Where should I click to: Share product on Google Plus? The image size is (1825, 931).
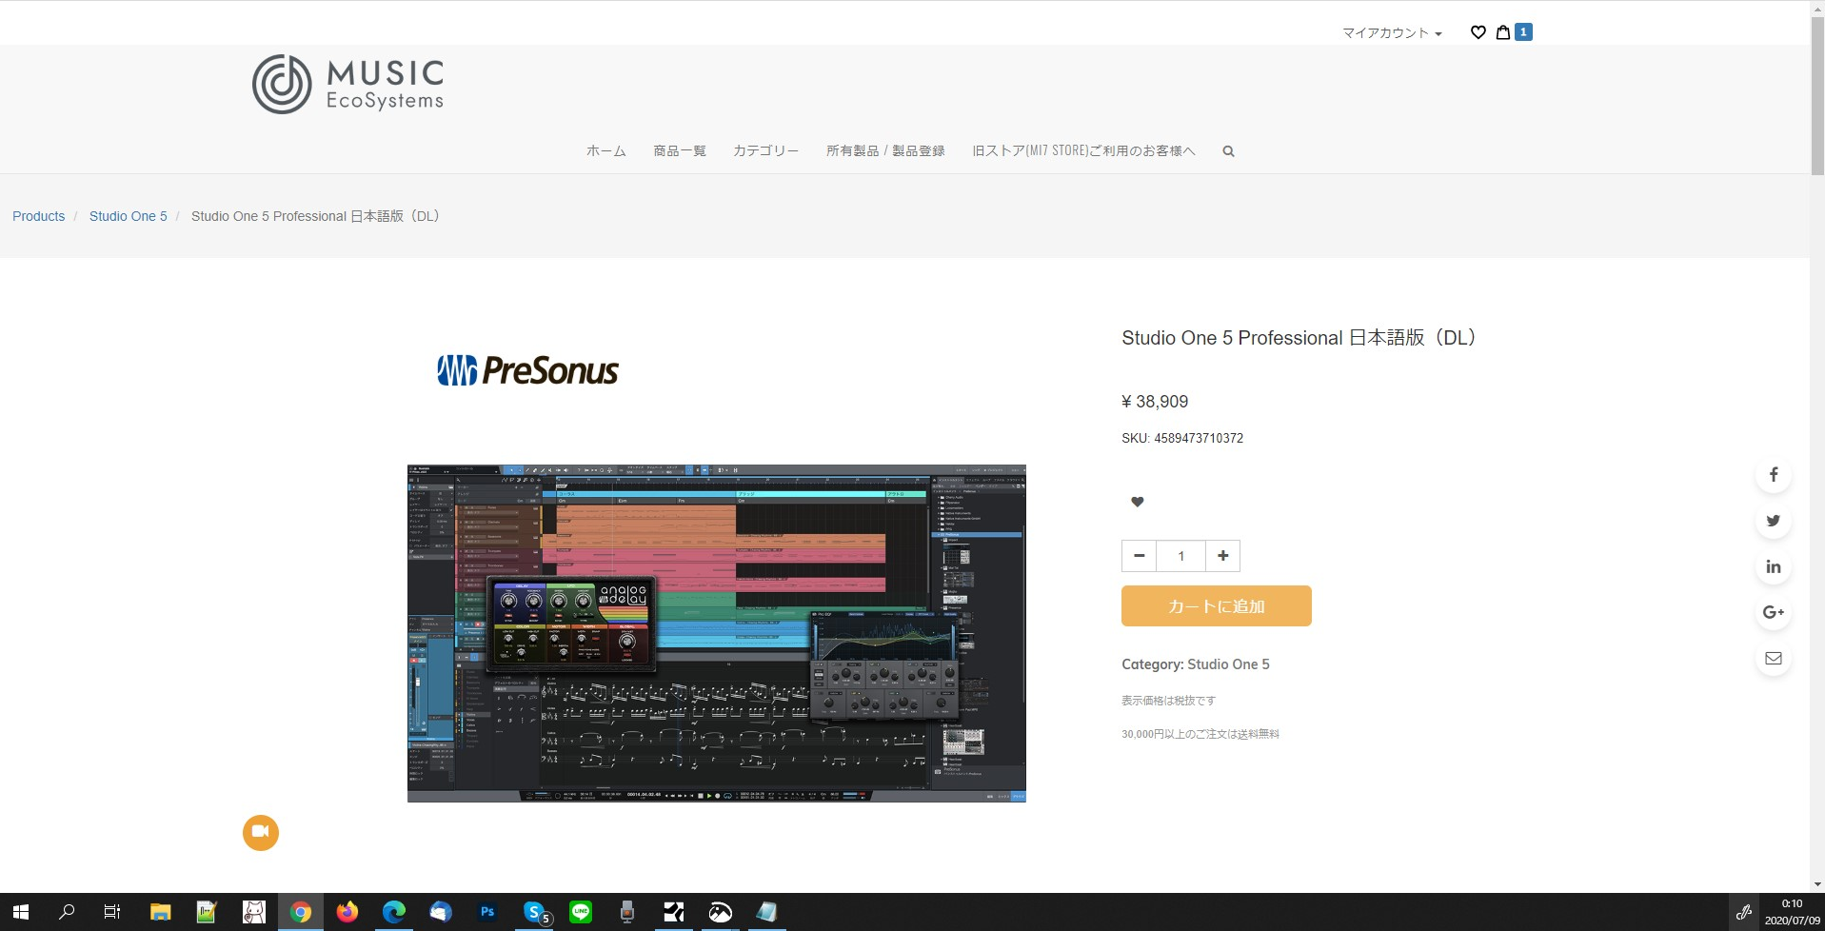(x=1773, y=612)
